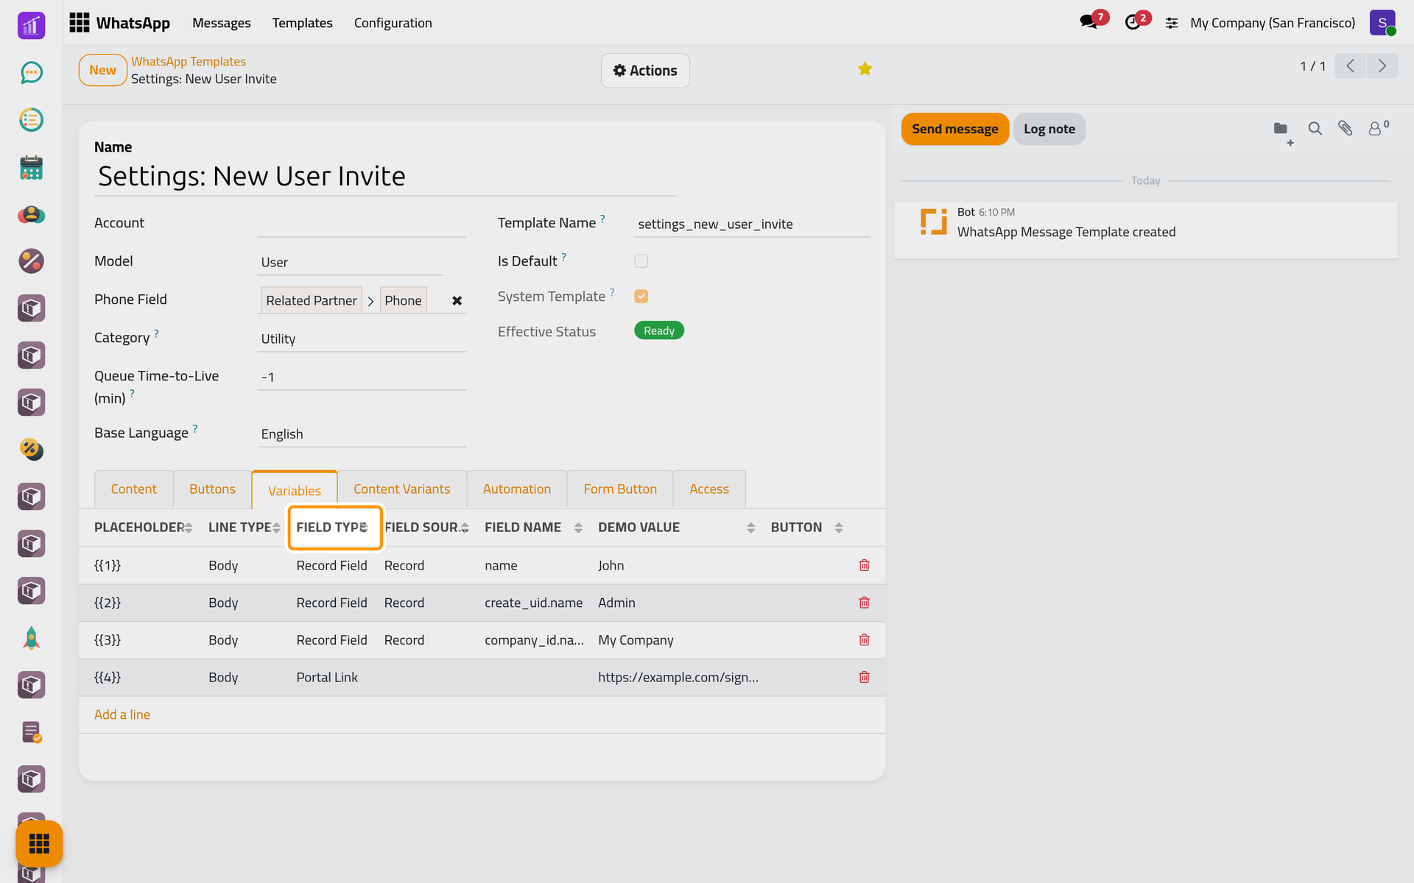Open the chatter search icon
Viewport: 1414px width, 883px height.
(1315, 129)
